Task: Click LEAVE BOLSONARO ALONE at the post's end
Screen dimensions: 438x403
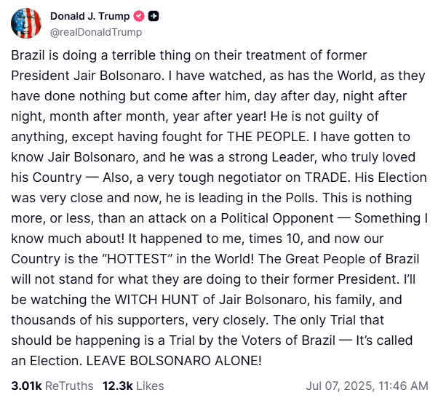Action: tap(173, 361)
